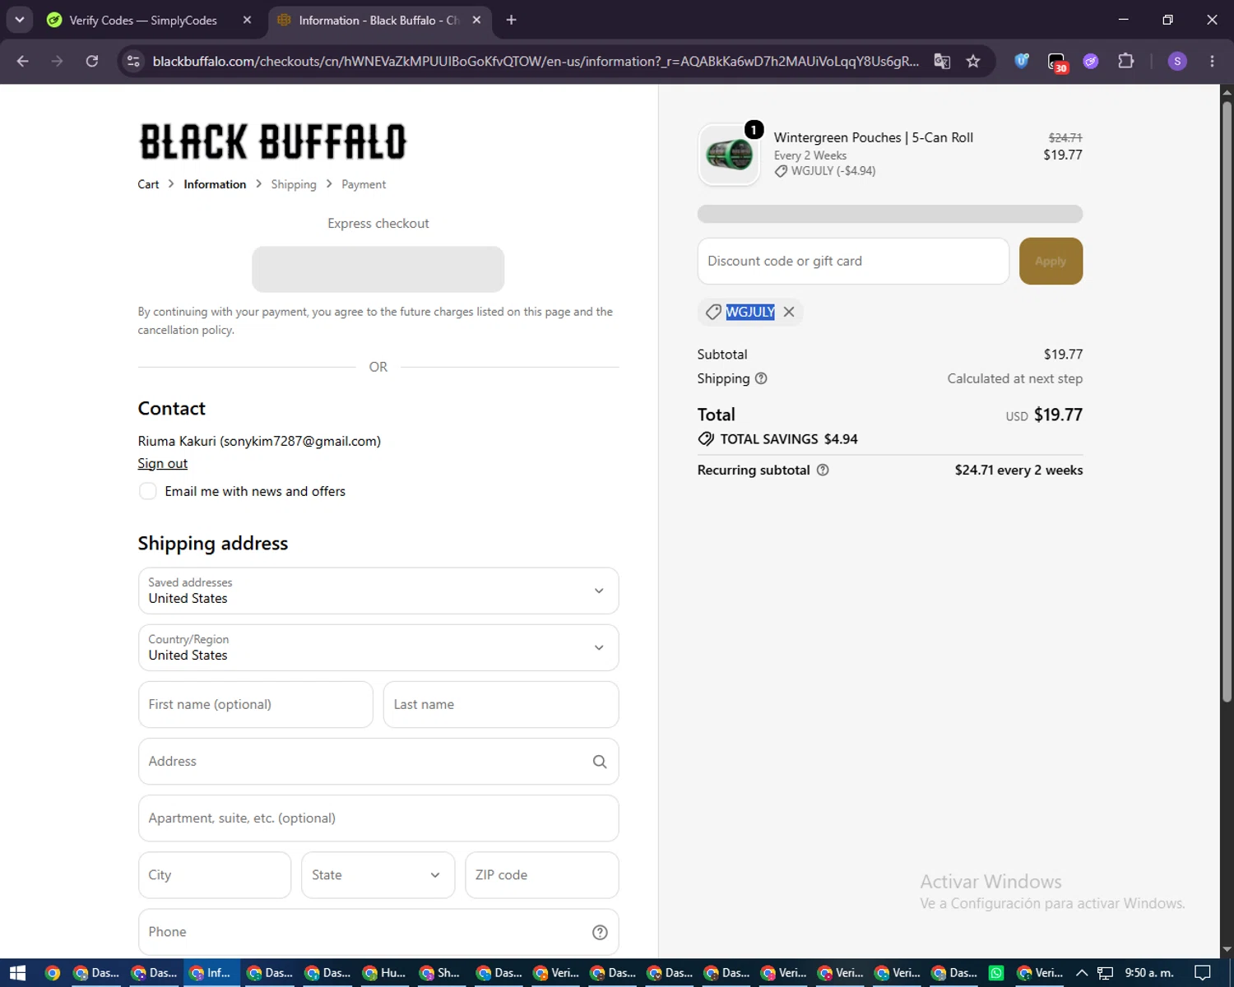The image size is (1234, 987).
Task: Focus the Discount code or gift card field
Action: coord(853,261)
